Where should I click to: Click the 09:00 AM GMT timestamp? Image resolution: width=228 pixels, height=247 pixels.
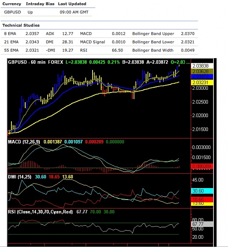click(74, 12)
